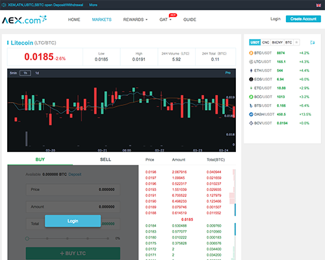Click the HOT badge on GAT
Image resolution: width=325 pixels, height=260 pixels.
pyautogui.click(x=173, y=15)
